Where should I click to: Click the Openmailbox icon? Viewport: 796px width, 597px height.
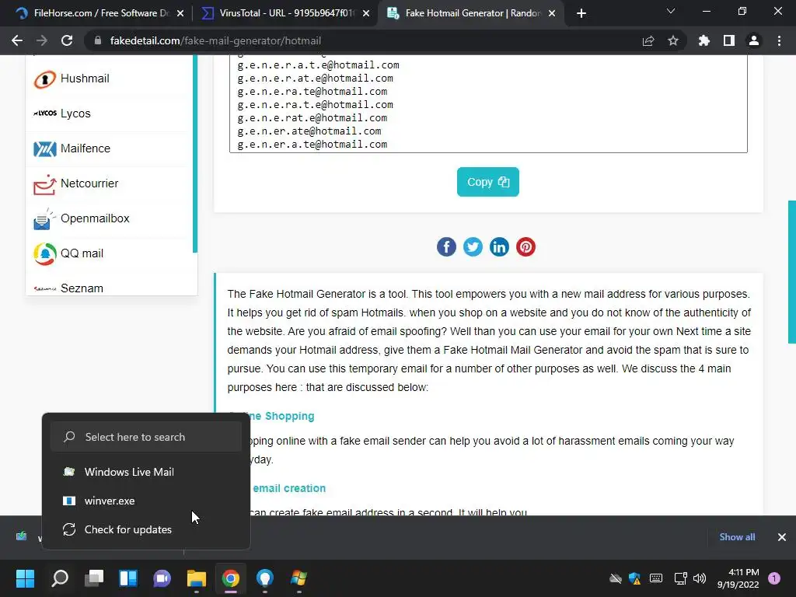tap(44, 219)
